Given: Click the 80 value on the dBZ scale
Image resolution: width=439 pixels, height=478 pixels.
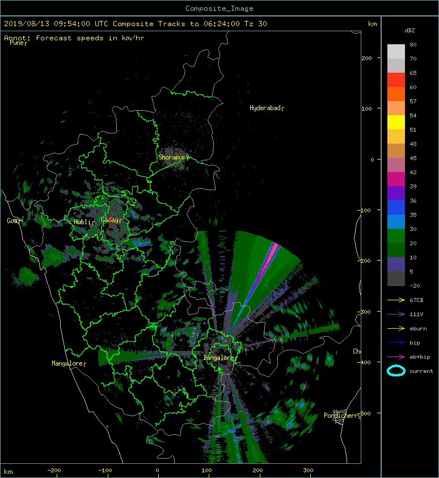Looking at the screenshot, I should coord(413,44).
